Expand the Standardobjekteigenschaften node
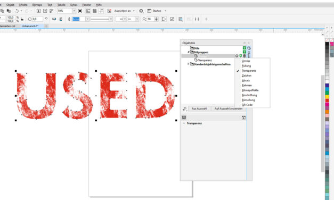Screen dimensions: 334x200 click(188, 64)
